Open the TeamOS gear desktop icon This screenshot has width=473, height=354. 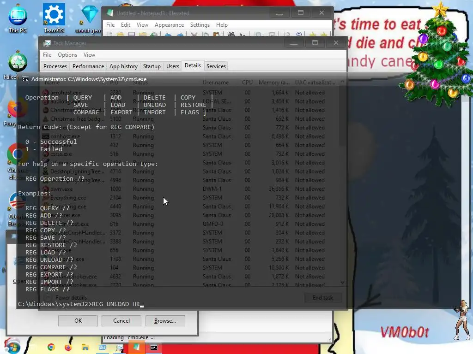tap(54, 18)
